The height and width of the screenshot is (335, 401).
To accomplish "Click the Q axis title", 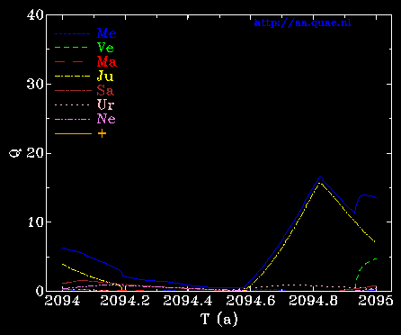I will [x=14, y=153].
